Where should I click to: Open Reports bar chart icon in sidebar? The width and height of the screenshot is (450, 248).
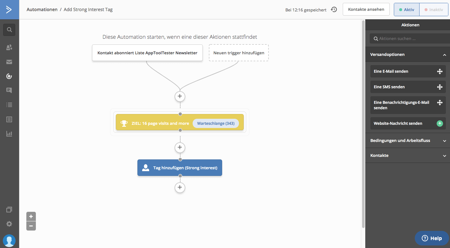click(x=9, y=134)
